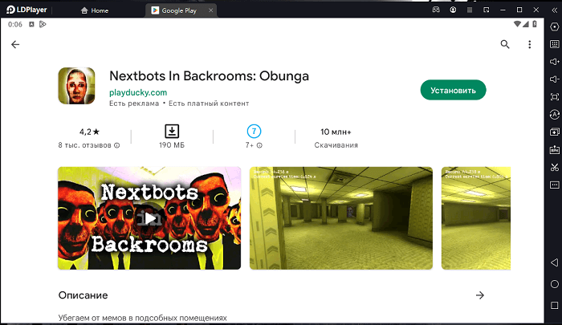Image resolution: width=562 pixels, height=325 pixels.
Task: Open the three-dot overflow menu
Action: pyautogui.click(x=529, y=44)
